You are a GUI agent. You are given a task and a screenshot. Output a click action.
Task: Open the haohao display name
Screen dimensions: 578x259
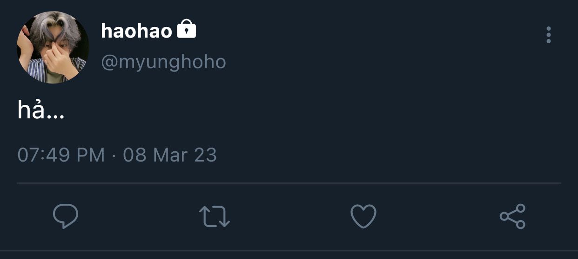(136, 31)
